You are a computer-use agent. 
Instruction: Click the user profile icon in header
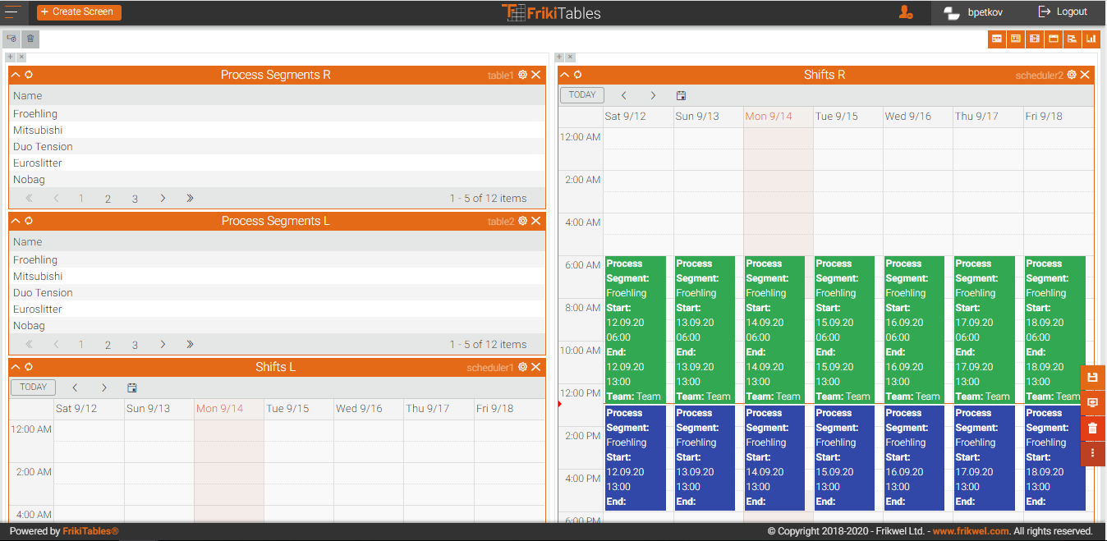(906, 12)
